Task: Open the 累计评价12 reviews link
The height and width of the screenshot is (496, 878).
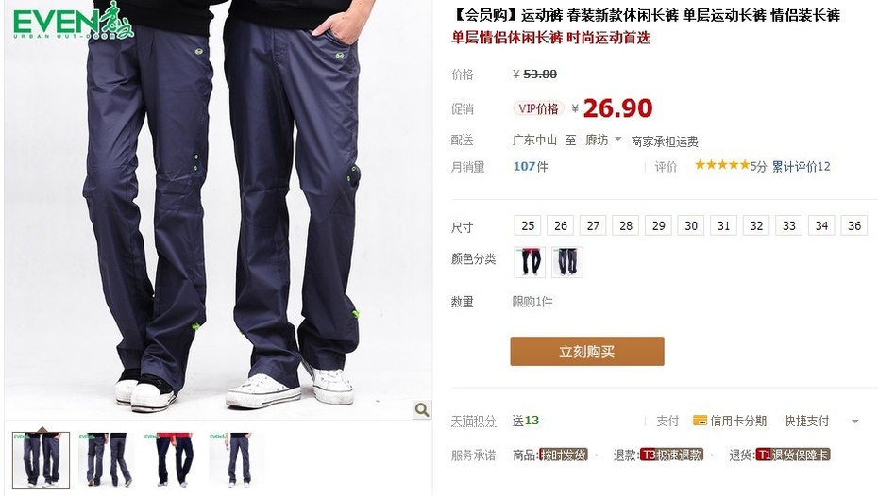Action: pos(802,166)
